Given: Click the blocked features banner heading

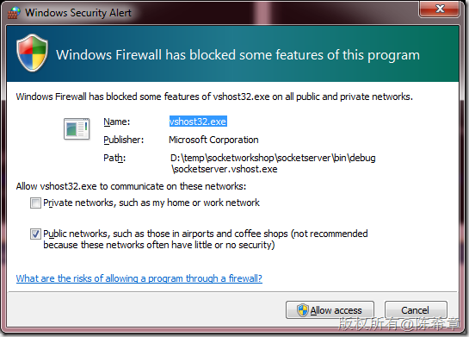Looking at the screenshot, I should tap(238, 55).
